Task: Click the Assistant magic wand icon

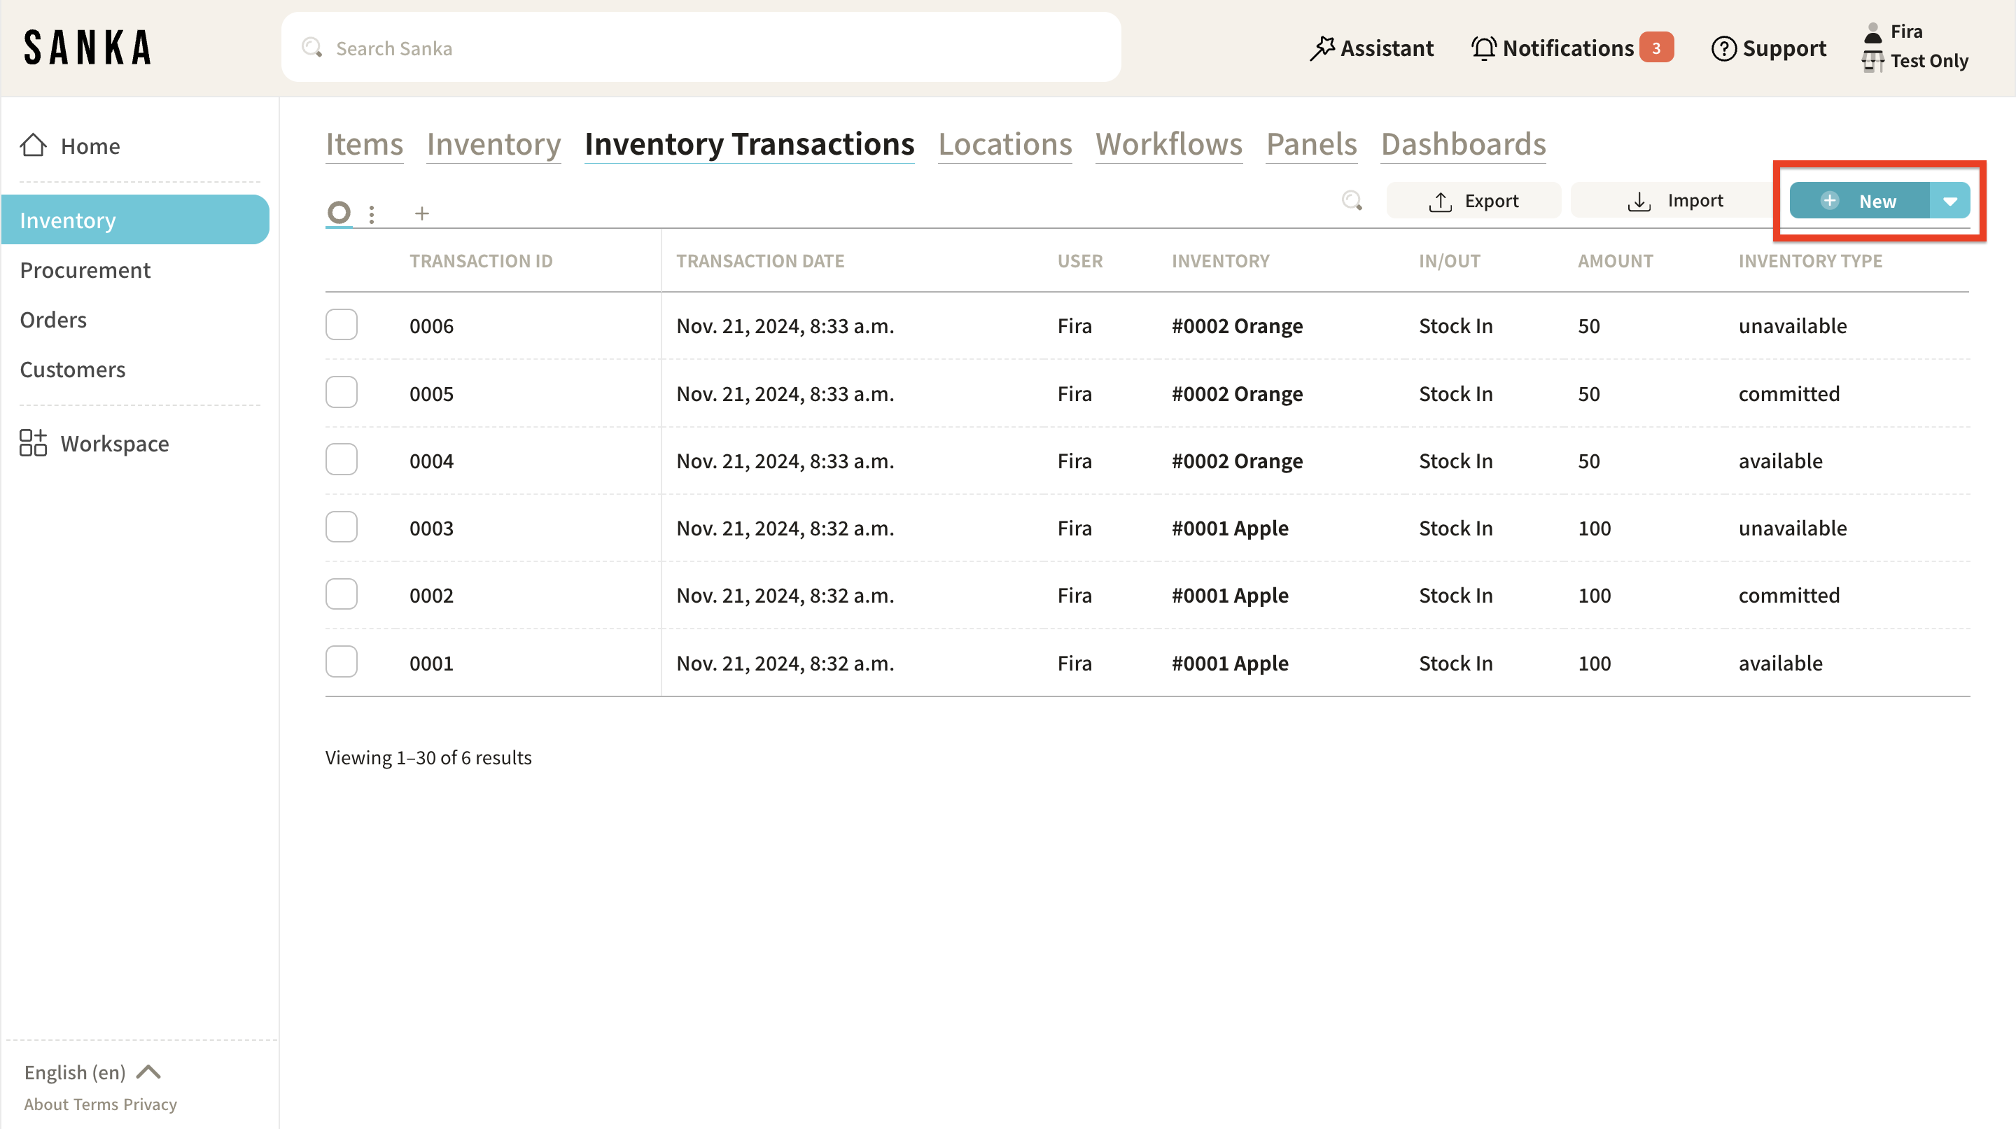Action: tap(1322, 48)
